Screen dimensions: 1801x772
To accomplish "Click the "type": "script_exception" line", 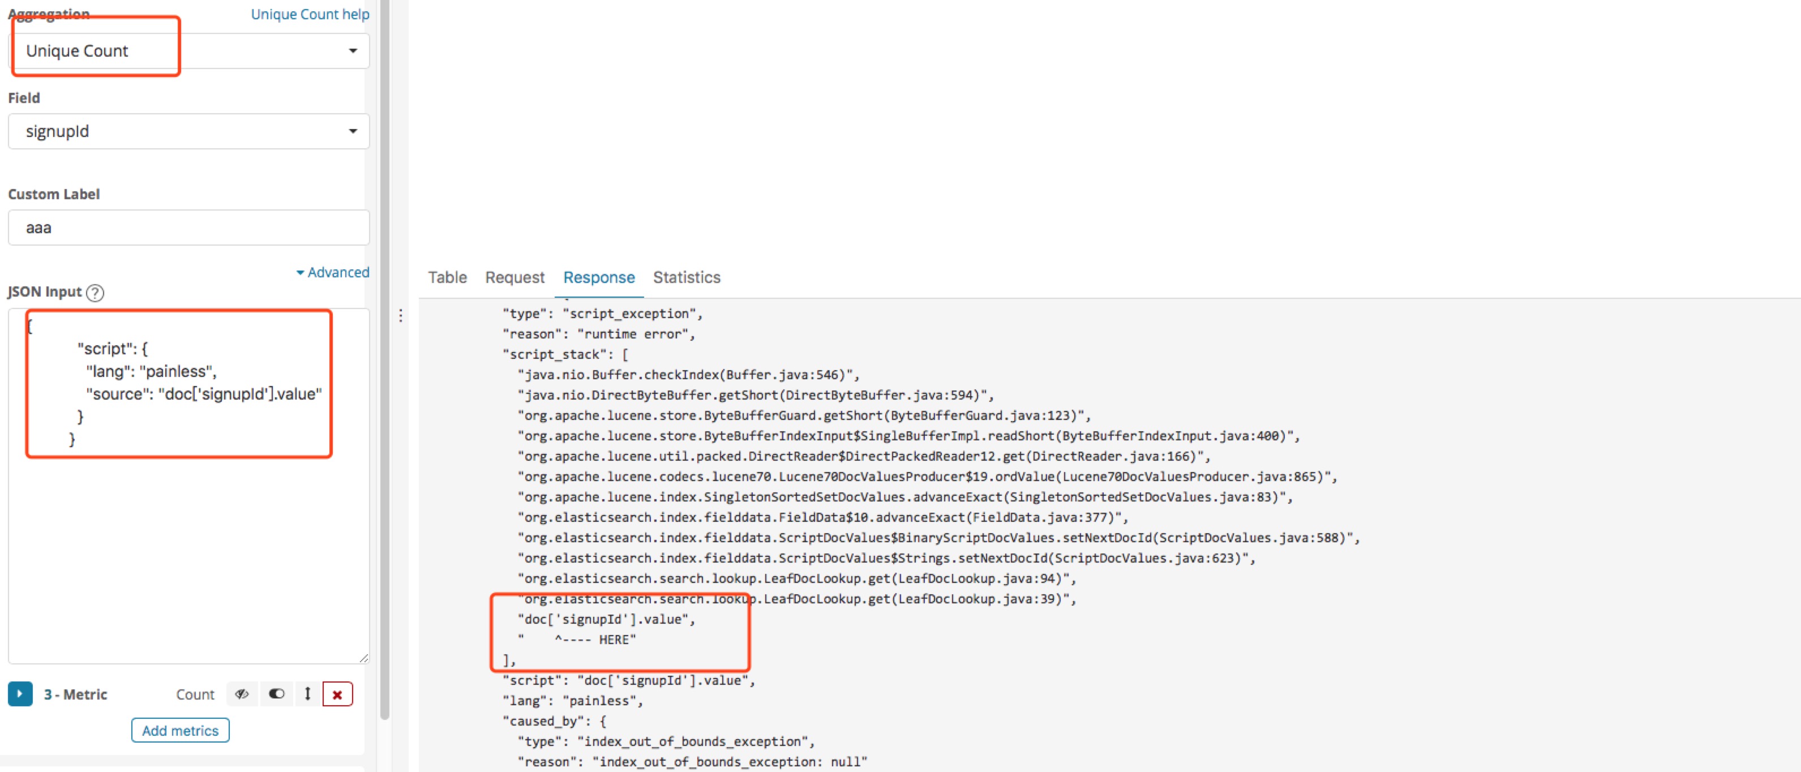I will [603, 314].
